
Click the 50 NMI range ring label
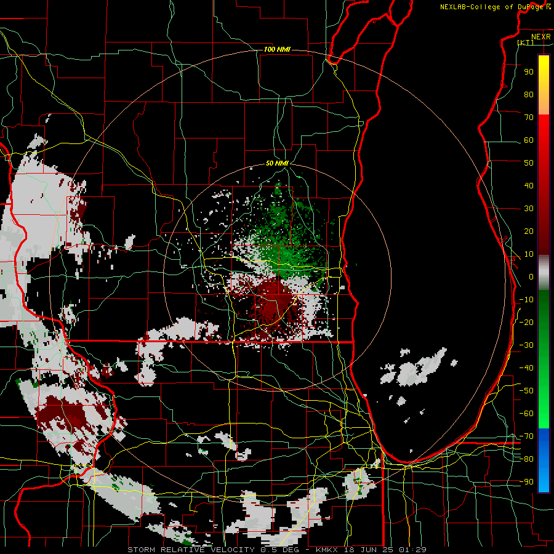[x=278, y=163]
